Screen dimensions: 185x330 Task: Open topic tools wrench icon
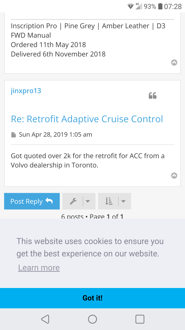point(73,201)
